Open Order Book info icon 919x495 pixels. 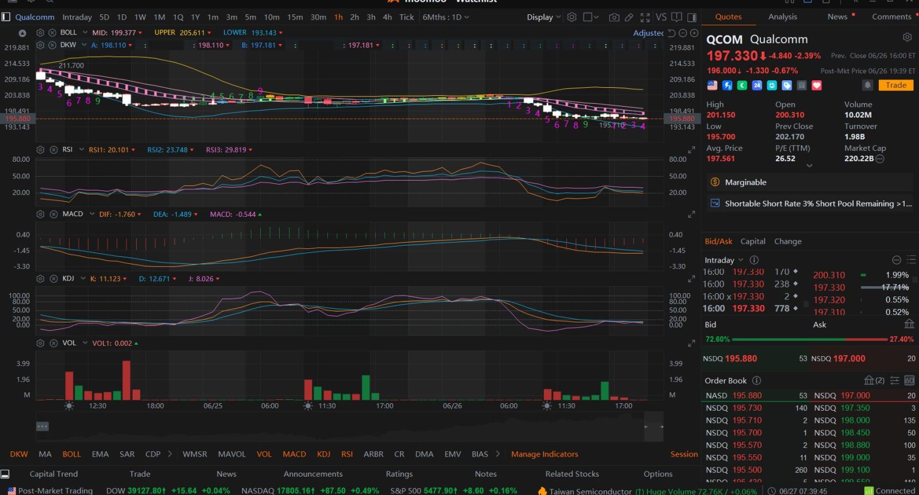[756, 380]
